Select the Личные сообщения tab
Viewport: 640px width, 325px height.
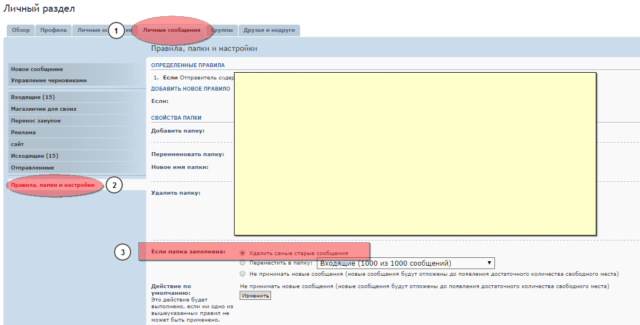(x=171, y=30)
